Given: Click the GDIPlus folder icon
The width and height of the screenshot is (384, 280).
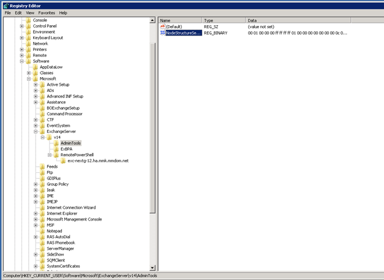Looking at the screenshot, I should click(x=42, y=178).
